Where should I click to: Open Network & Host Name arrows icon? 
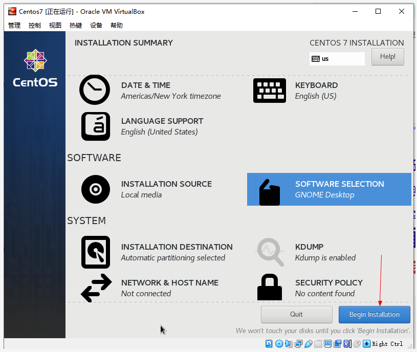coord(96,288)
